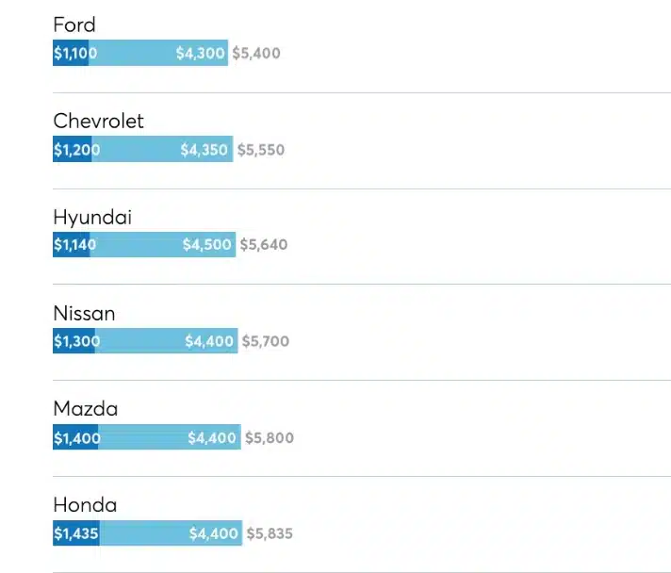Click Ford's $5,400 total value
671x573 pixels.
[x=256, y=53]
